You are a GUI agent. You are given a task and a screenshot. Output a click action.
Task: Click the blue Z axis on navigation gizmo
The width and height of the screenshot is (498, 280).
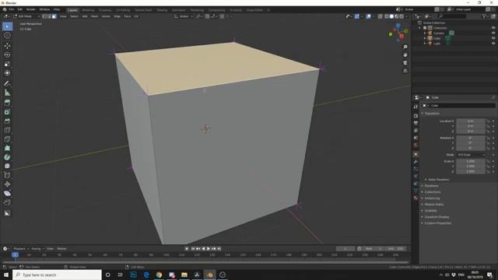coord(398,26)
